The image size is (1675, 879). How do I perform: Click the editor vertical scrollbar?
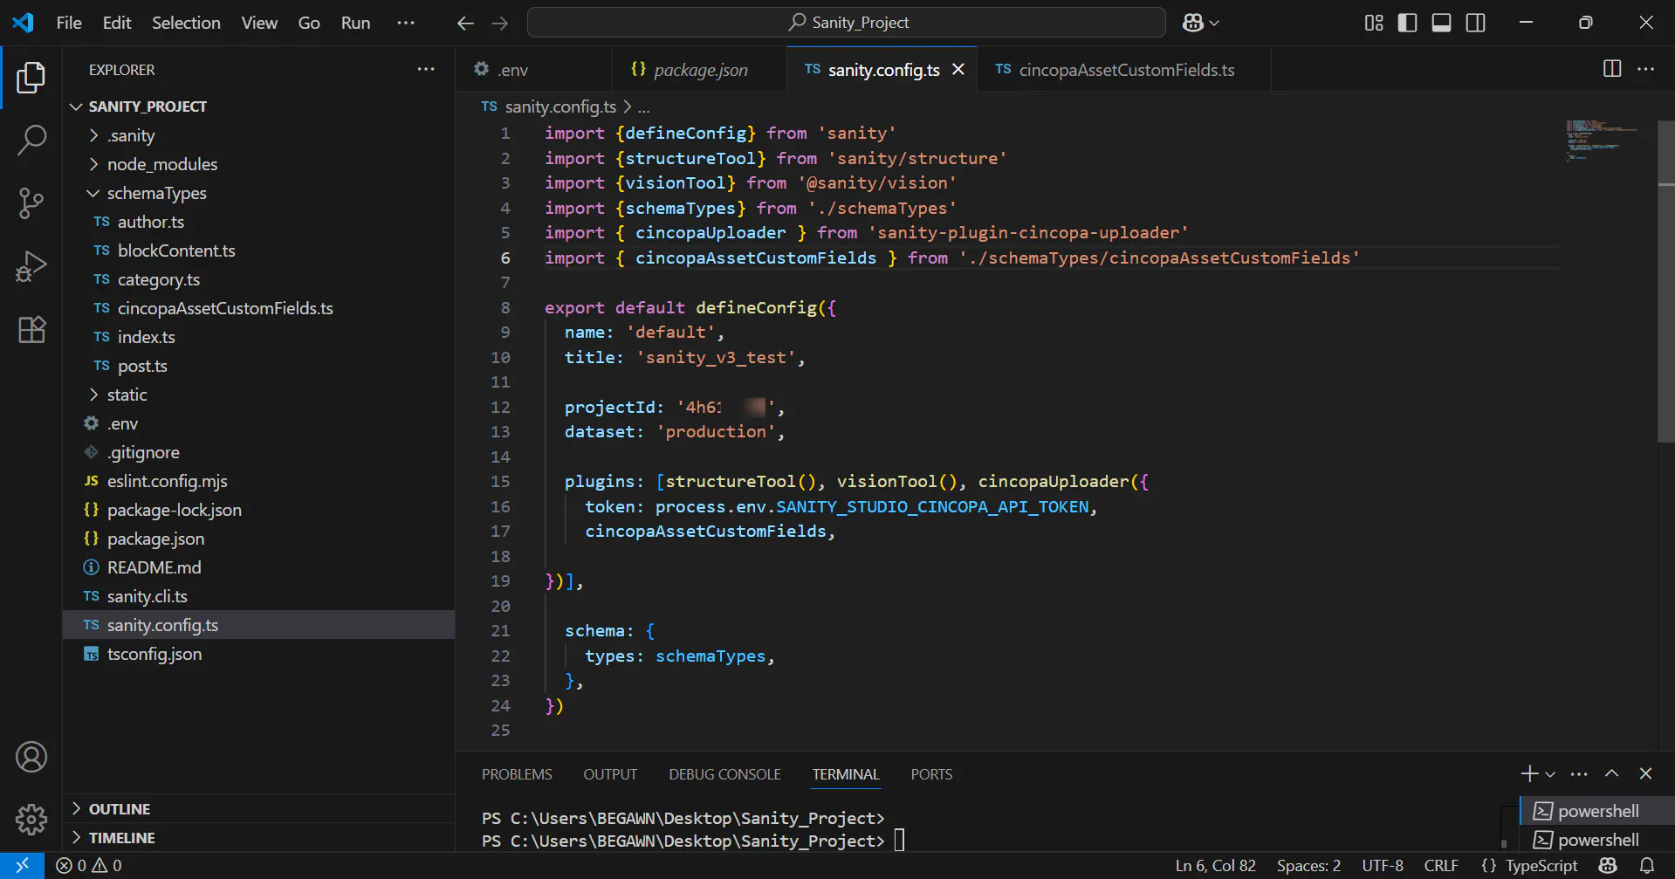coord(1666,282)
